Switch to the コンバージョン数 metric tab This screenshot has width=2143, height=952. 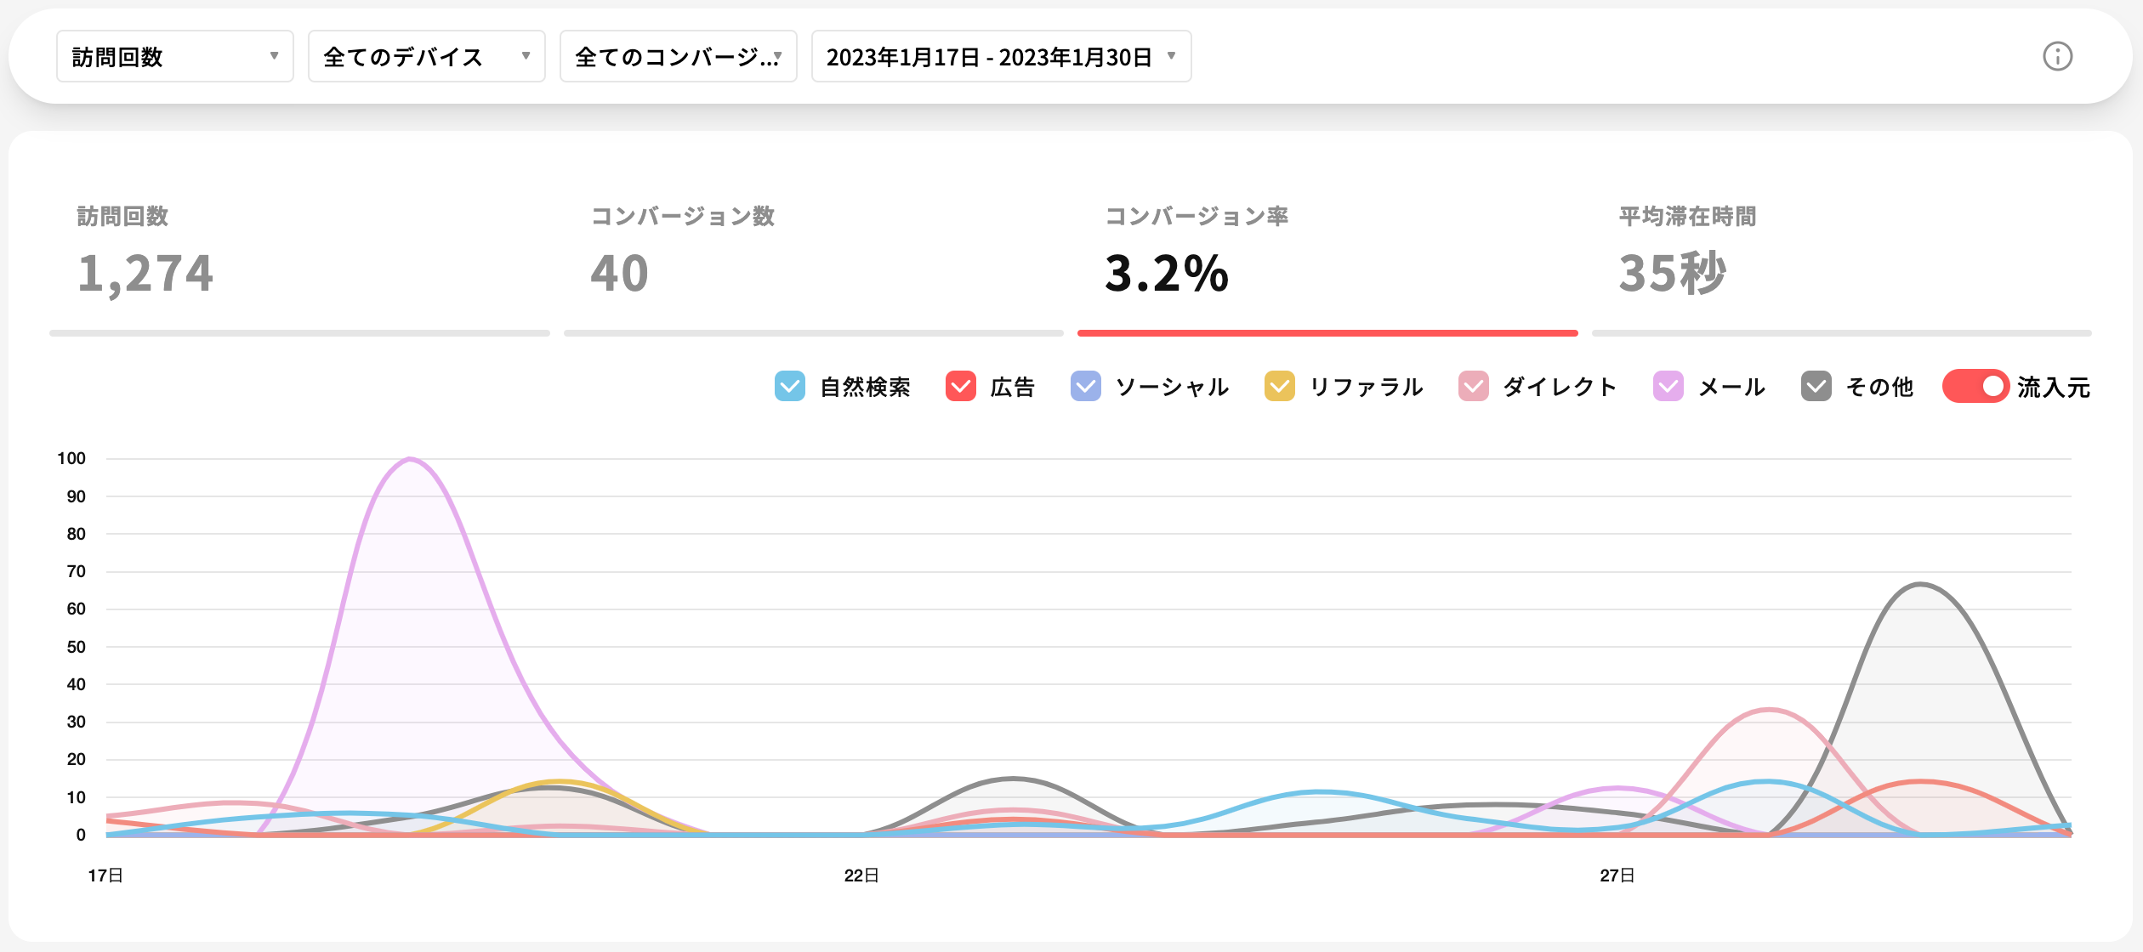point(812,255)
